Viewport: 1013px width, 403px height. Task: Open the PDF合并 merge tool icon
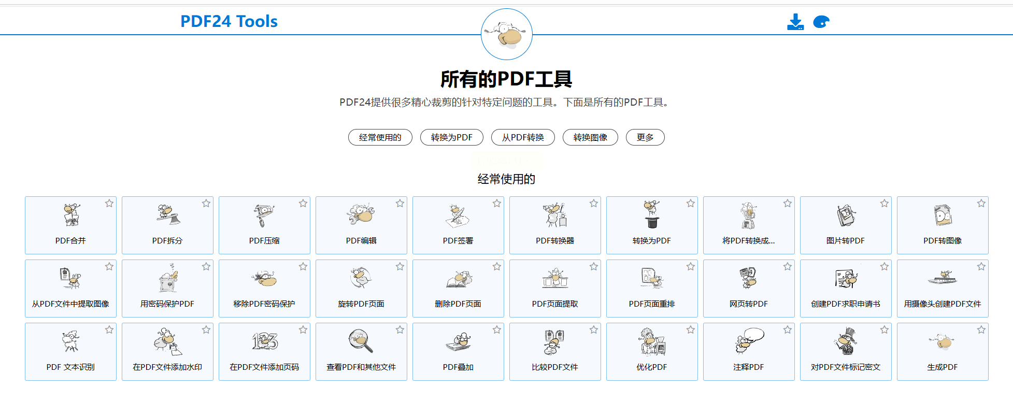pos(71,215)
